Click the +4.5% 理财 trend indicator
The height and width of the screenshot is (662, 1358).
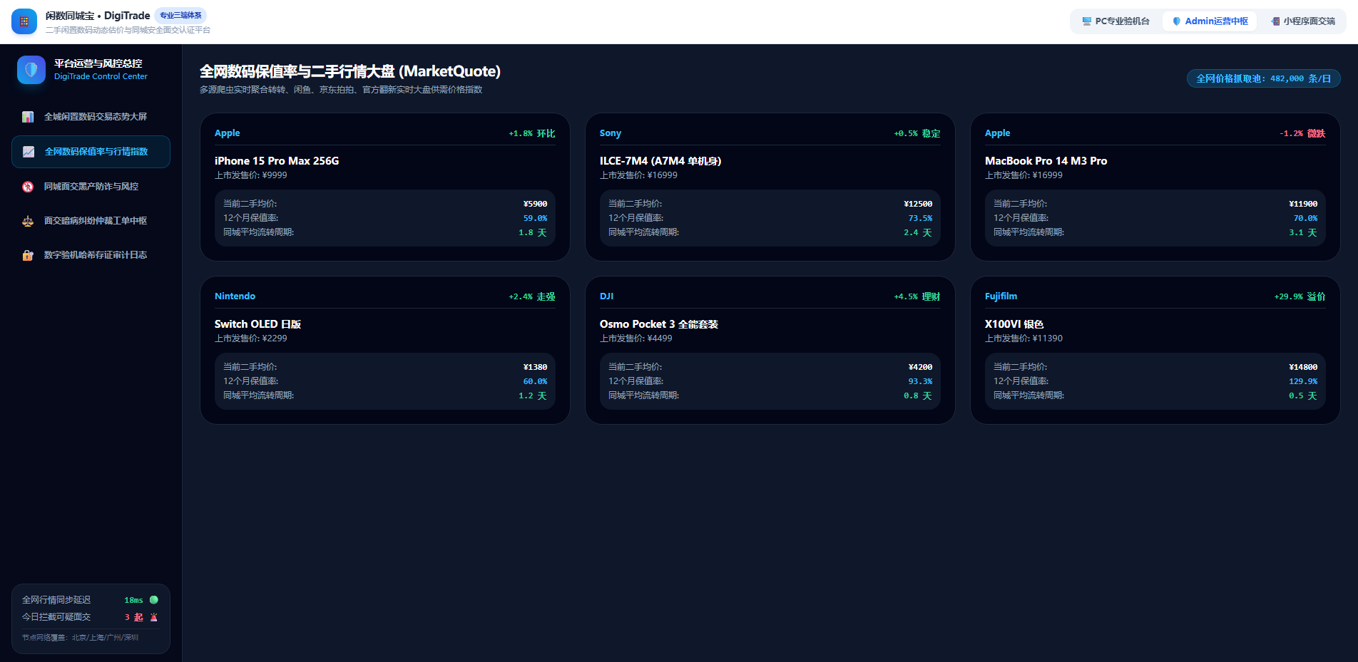point(917,296)
